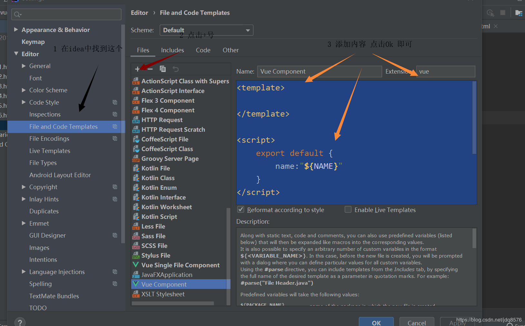Expand the Color Scheme node
The image size is (525, 326).
[x=24, y=90]
